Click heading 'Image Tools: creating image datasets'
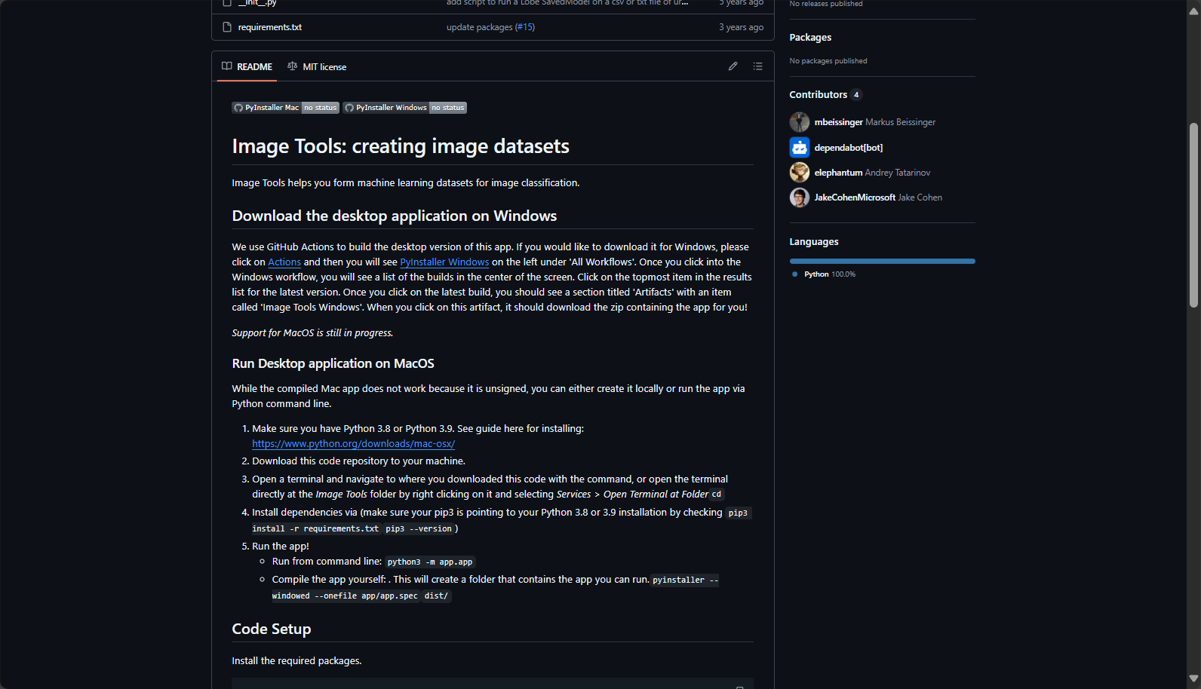 (401, 146)
